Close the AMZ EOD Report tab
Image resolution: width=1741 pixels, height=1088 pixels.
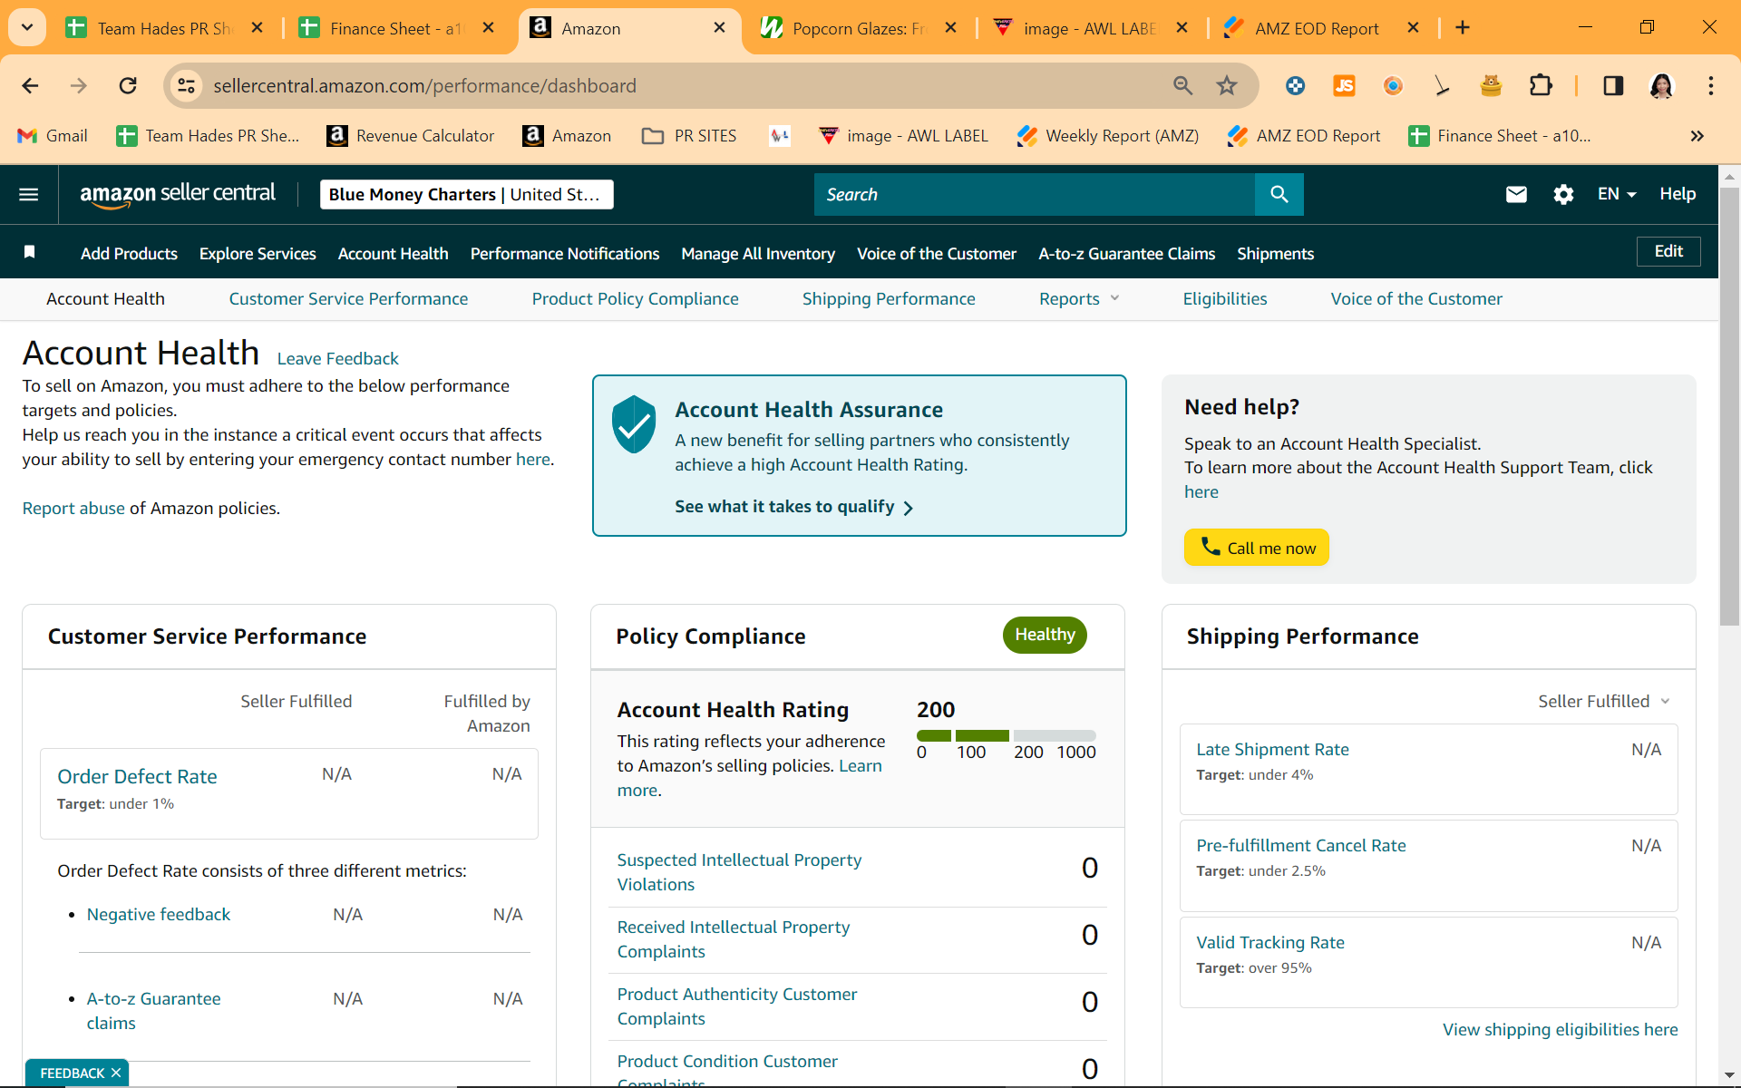pos(1414,28)
